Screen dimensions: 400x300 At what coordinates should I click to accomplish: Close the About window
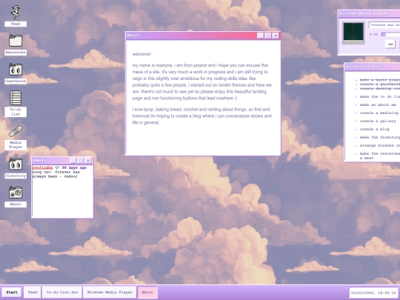[276, 36]
